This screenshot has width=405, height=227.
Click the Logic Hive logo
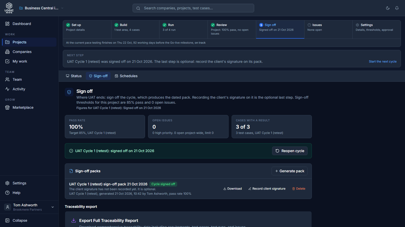tap(9, 8)
